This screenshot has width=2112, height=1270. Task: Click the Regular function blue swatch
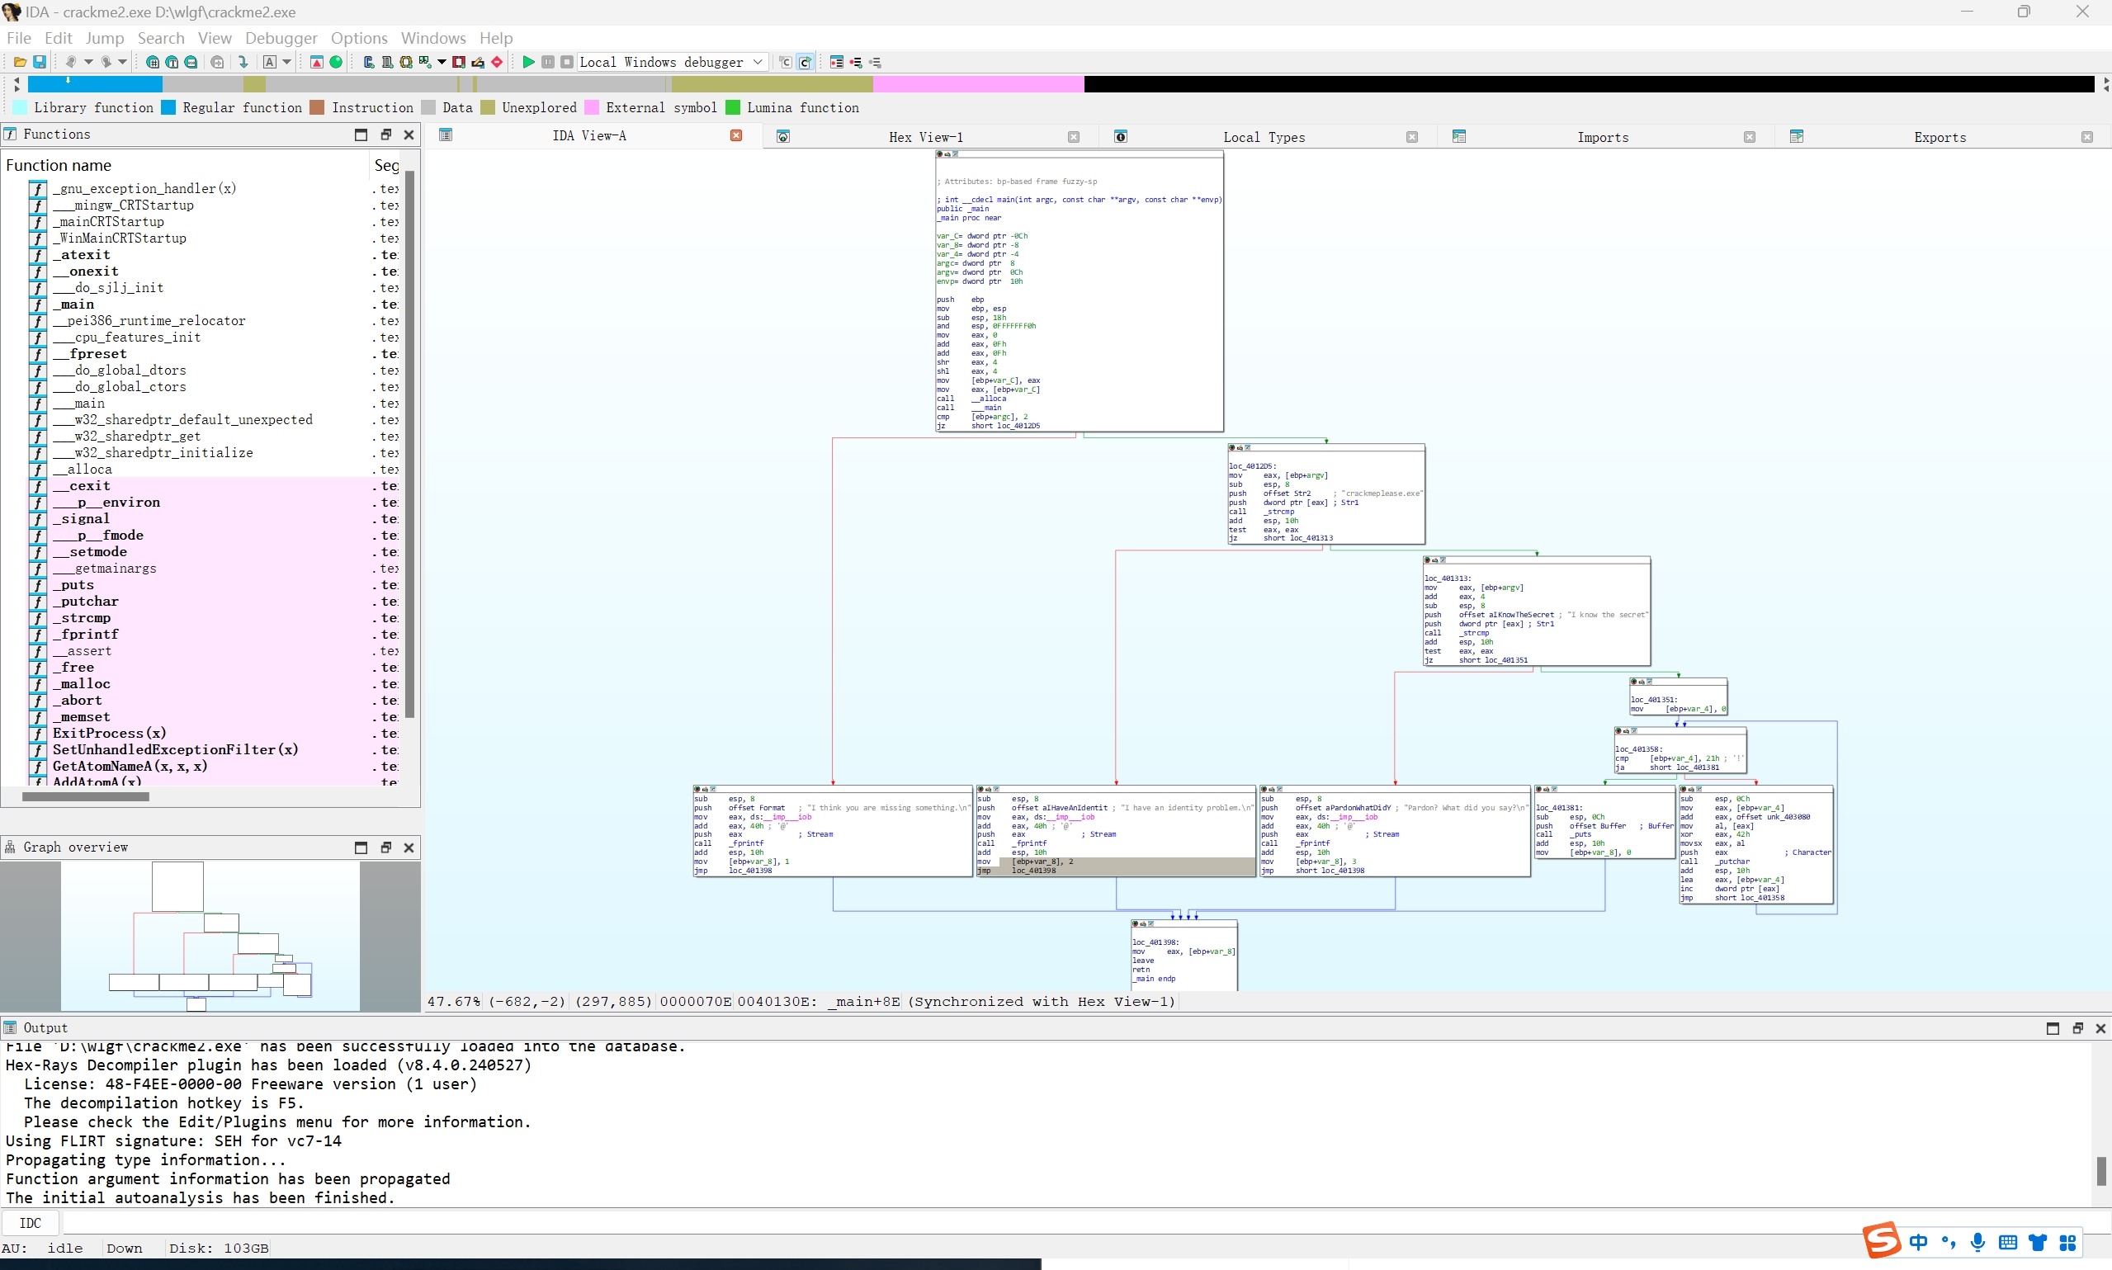[168, 108]
